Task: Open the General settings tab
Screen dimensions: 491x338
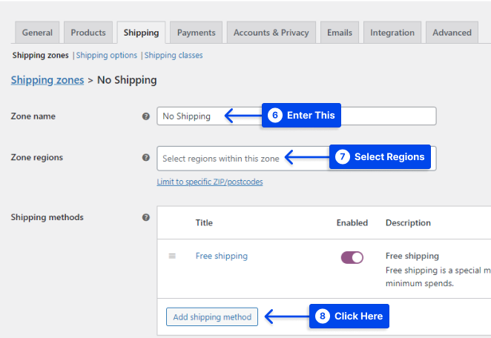Action: pyautogui.click(x=37, y=33)
